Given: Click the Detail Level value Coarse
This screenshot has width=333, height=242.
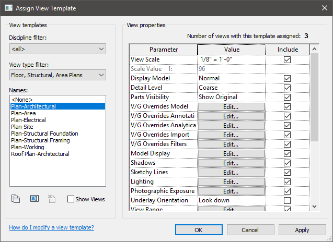Looking at the screenshot, I should (x=231, y=88).
